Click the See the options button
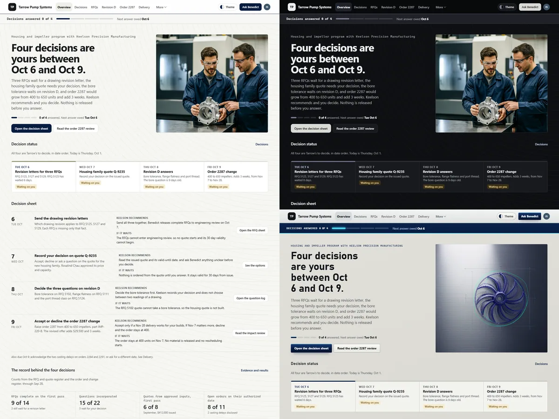This screenshot has height=419, width=559. pyautogui.click(x=255, y=265)
